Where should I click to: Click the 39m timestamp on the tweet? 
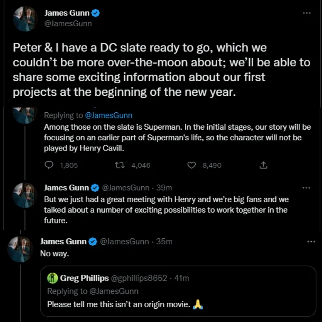point(164,188)
